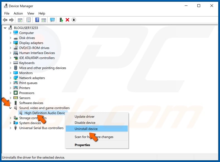220x162 pixels.
Task: Select Uninstall device in context menu
Action: click(x=97, y=129)
